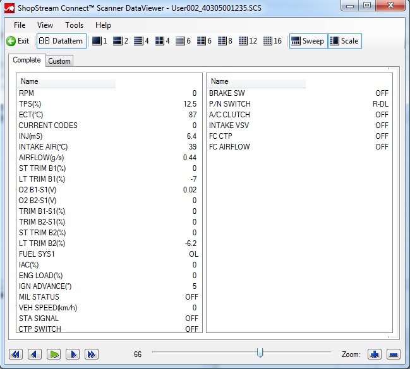Click the left panel Name column header
Viewport: 410px width, 369px height.
[66, 82]
